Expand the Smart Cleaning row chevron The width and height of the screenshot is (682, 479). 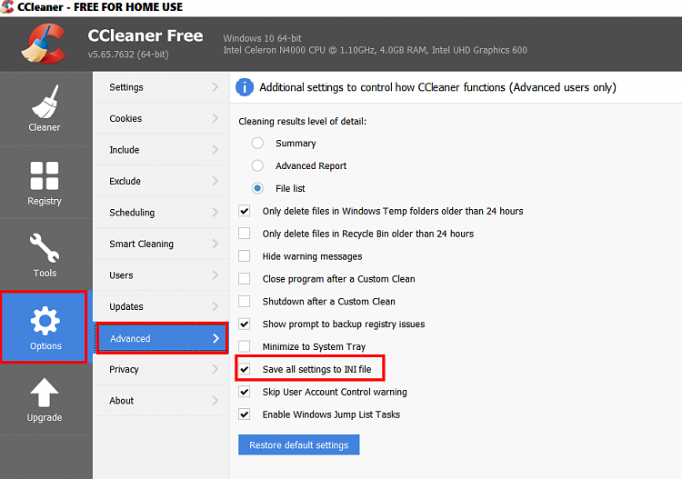coord(216,244)
